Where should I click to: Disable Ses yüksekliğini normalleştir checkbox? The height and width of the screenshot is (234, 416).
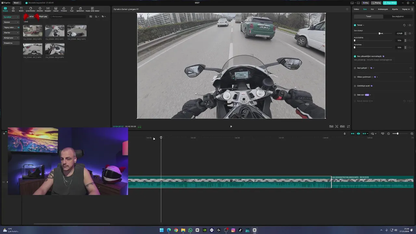(x=355, y=56)
